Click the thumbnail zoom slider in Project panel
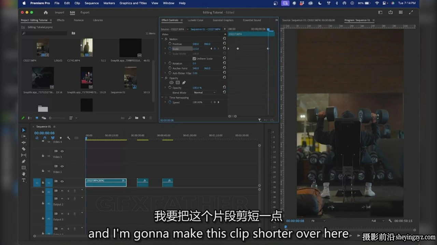Screen dimensions: 437x245 [57, 118]
